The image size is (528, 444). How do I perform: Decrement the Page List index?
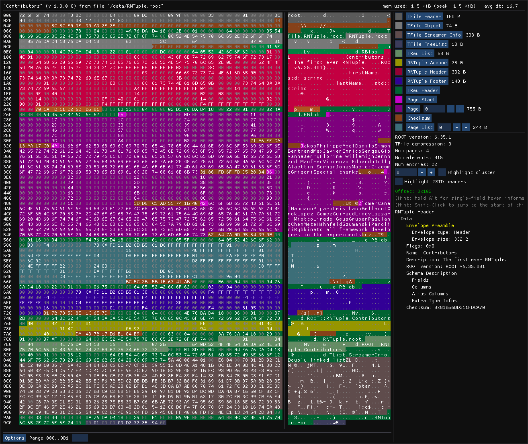pos(456,127)
